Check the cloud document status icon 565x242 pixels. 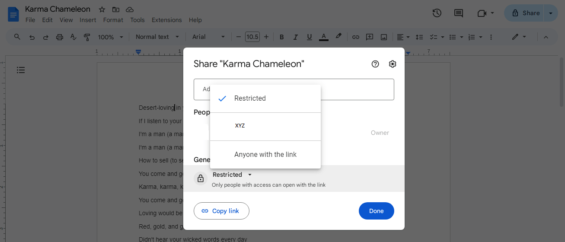pyautogui.click(x=129, y=10)
